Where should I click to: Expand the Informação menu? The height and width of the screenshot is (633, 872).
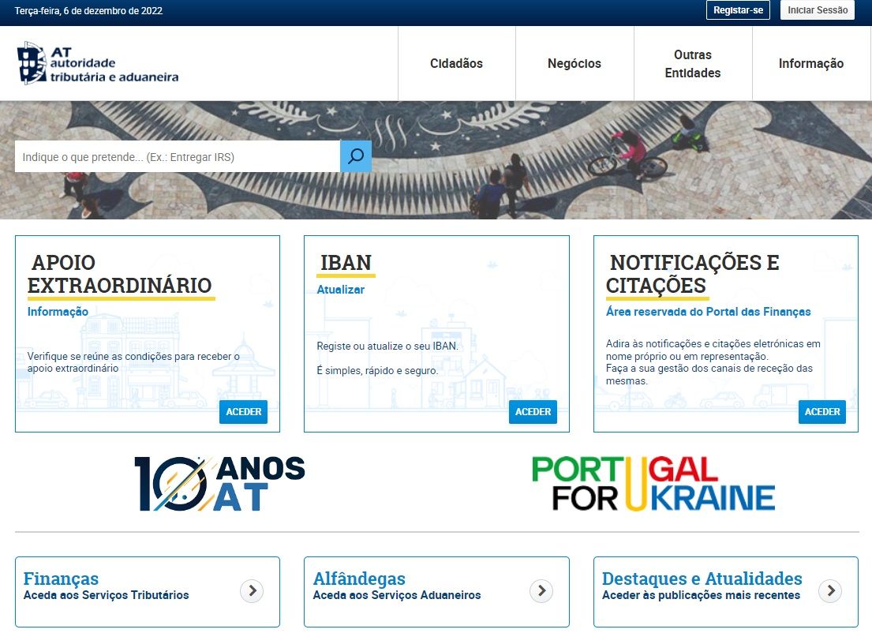tap(811, 64)
